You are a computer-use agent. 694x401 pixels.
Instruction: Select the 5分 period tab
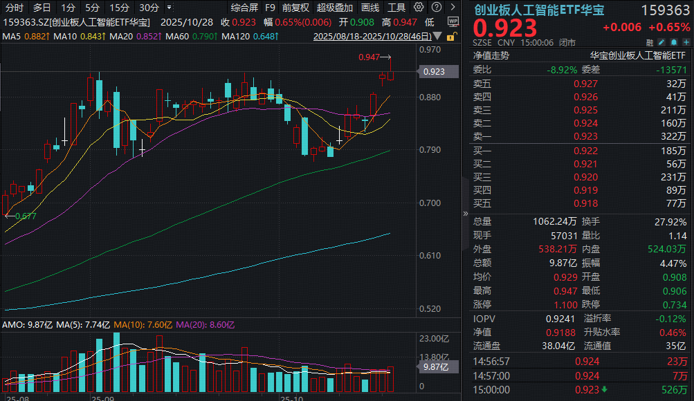(93, 8)
